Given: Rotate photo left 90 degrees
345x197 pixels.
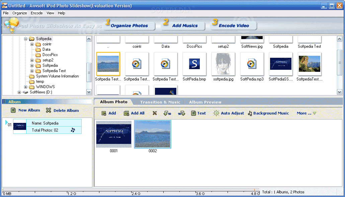Looking at the screenshot, I should coord(167,113).
